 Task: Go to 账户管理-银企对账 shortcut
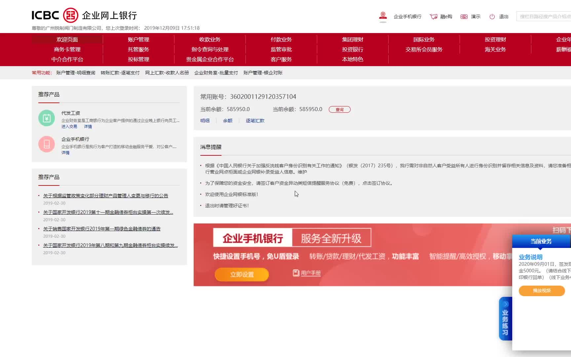pyautogui.click(x=263, y=73)
